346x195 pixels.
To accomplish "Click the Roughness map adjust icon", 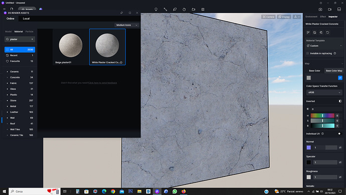I will coord(340,177).
